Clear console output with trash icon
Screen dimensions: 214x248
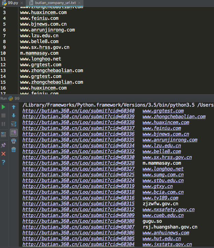(x=14, y=150)
